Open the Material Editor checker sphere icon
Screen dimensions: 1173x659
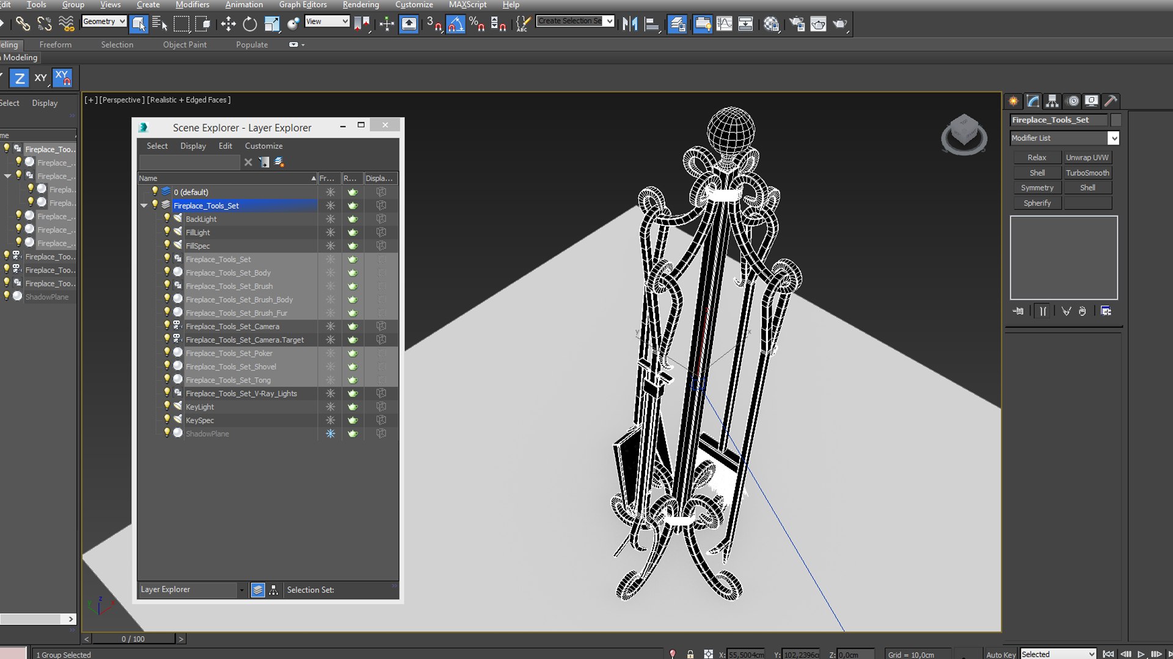pyautogui.click(x=771, y=24)
